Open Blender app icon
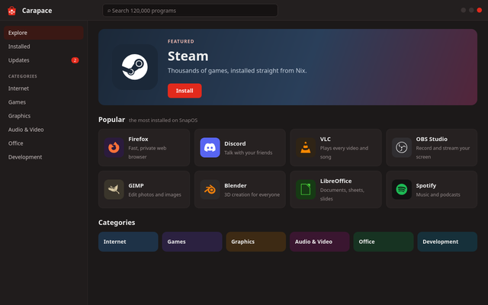This screenshot has height=305, width=488. pyautogui.click(x=210, y=189)
